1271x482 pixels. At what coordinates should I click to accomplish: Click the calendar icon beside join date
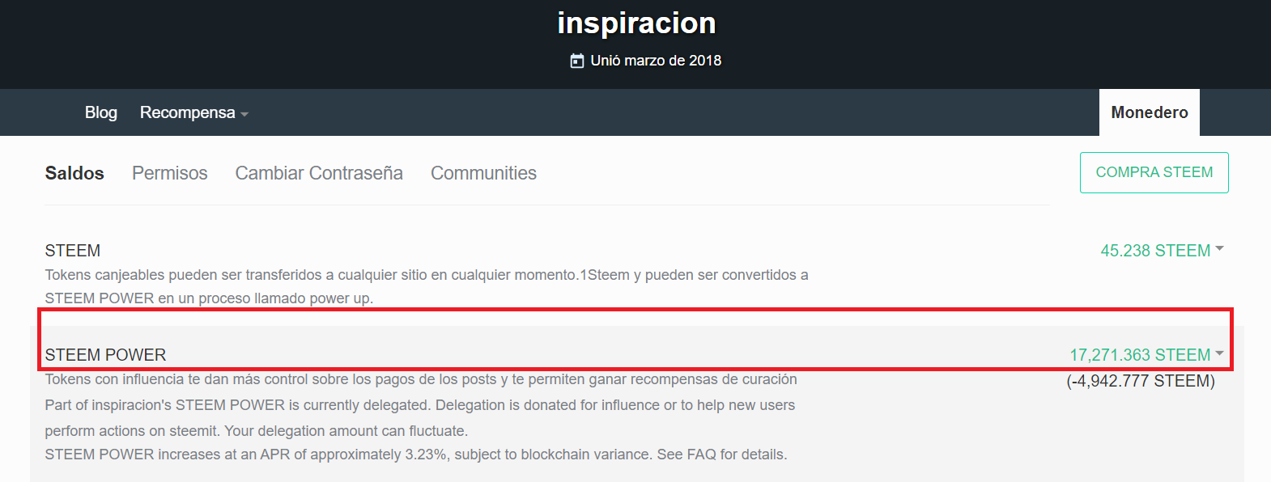576,61
